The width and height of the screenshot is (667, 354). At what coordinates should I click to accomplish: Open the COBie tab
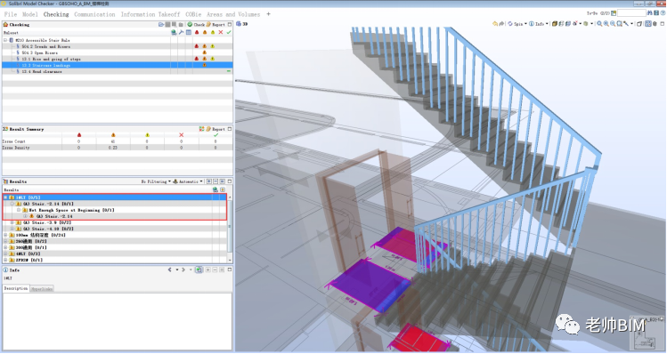(x=193, y=14)
